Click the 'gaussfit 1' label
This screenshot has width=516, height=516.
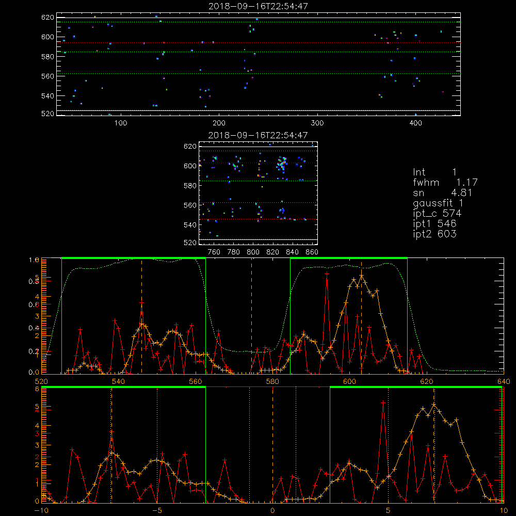[x=438, y=203]
